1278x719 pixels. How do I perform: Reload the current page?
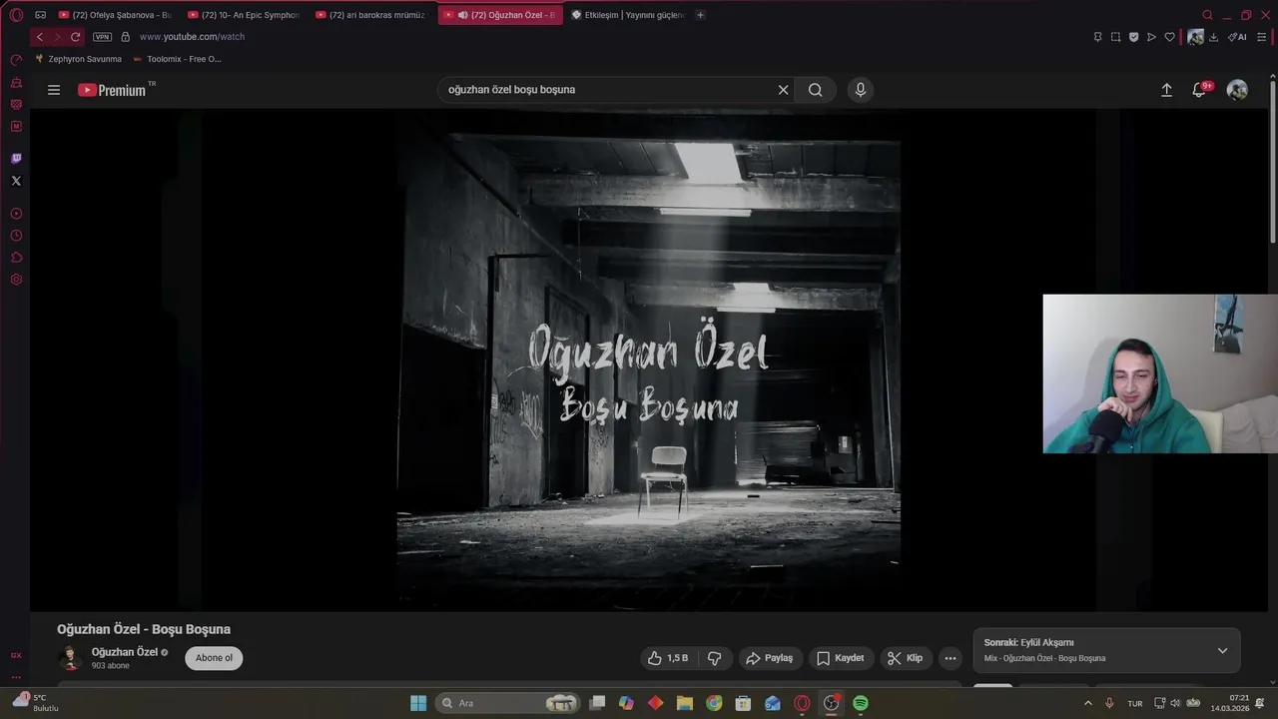point(75,37)
